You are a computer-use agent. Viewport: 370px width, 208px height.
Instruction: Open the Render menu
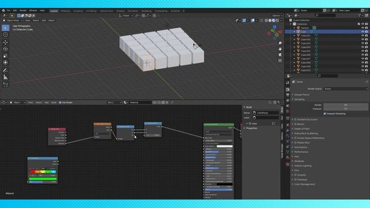pos(23,10)
